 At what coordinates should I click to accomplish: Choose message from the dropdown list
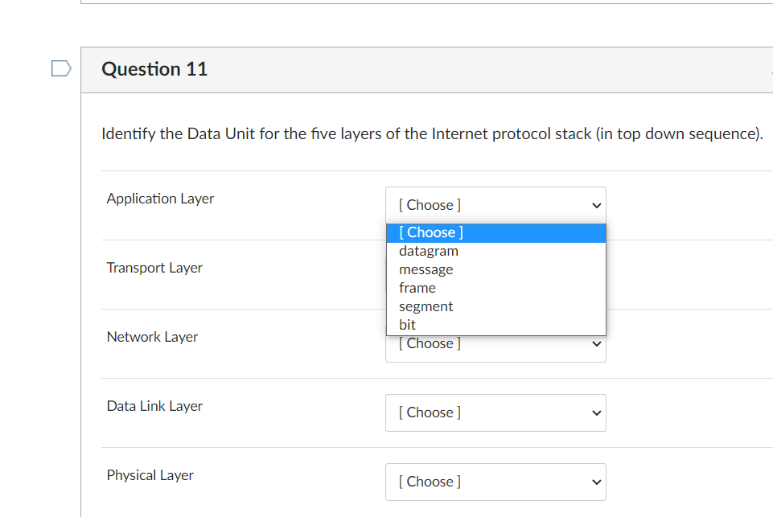[496, 269]
